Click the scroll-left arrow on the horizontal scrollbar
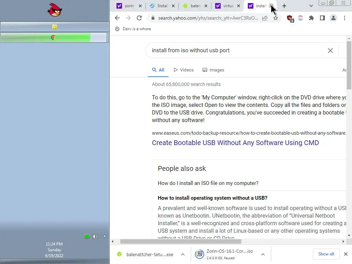The image size is (352, 264). 112,242
